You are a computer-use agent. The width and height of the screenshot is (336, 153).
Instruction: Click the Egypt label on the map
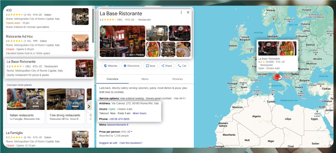(314, 119)
